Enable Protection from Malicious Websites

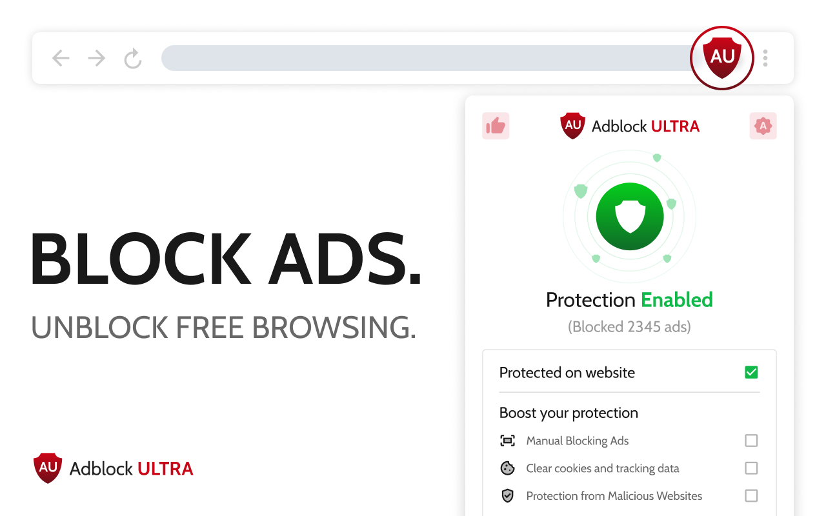tap(751, 495)
